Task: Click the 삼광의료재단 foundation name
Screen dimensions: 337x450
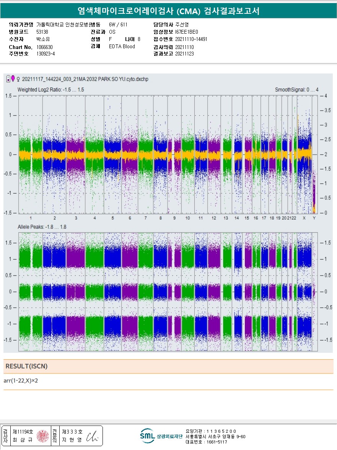Action: point(169,436)
